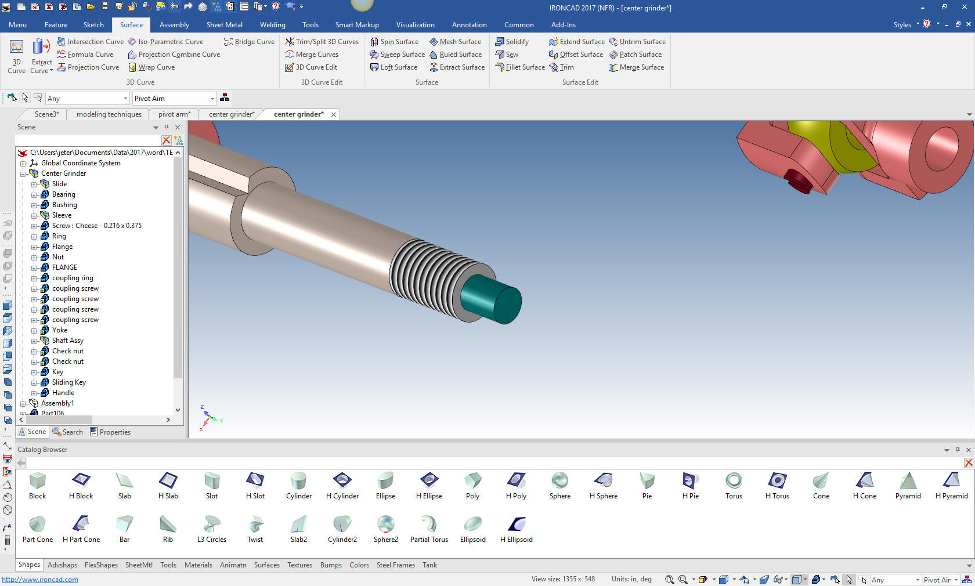This screenshot has width=975, height=586.
Task: Pin the Scene panel with auto-hide
Action: tap(167, 127)
